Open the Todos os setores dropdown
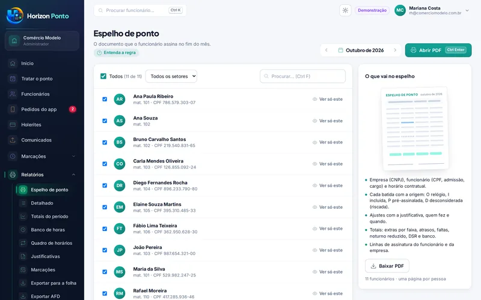This screenshot has height=300, width=481. (x=171, y=76)
